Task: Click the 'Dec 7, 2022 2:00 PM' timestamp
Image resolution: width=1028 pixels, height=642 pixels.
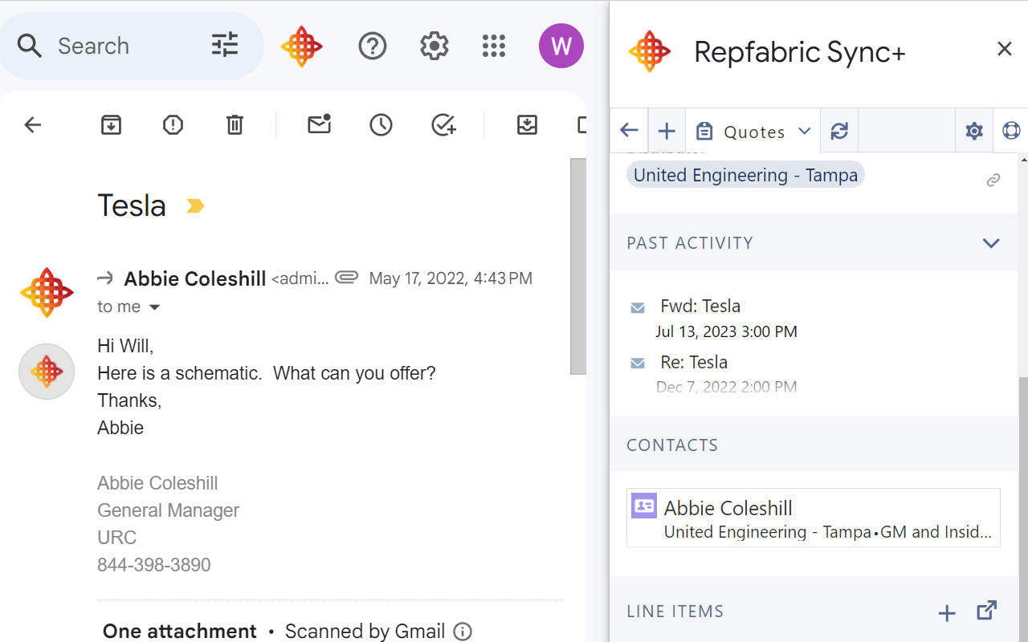Action: pyautogui.click(x=727, y=388)
